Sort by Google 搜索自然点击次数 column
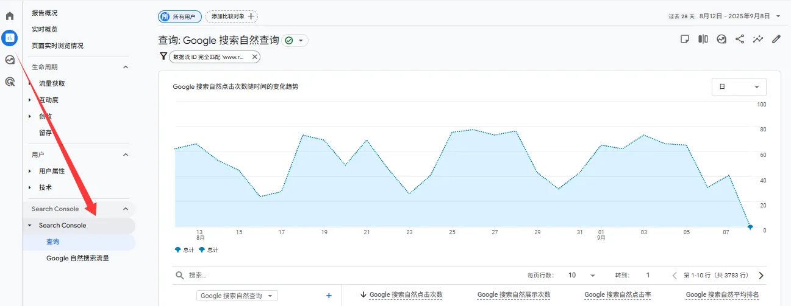Viewport: 791px width, 306px height. pyautogui.click(x=406, y=294)
